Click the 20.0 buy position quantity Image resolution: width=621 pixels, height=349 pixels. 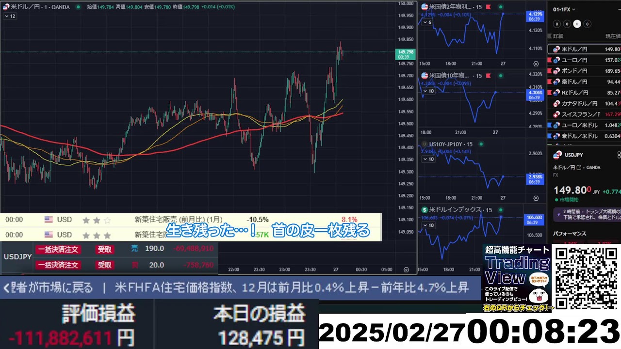(x=157, y=265)
